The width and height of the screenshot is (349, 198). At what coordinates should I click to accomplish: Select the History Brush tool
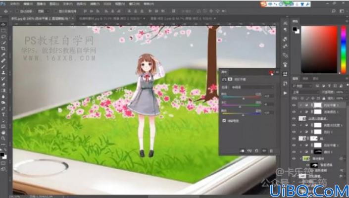coord(3,79)
